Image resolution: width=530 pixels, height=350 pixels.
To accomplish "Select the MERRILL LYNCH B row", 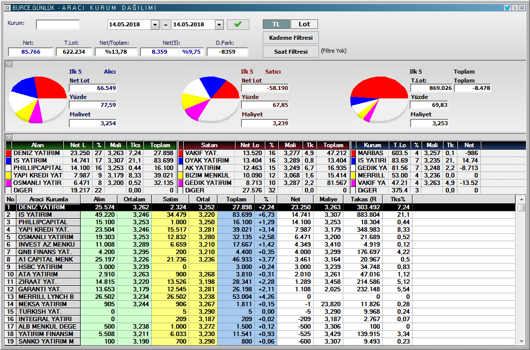I will point(260,296).
